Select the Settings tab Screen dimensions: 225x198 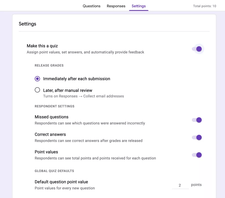pyautogui.click(x=139, y=6)
